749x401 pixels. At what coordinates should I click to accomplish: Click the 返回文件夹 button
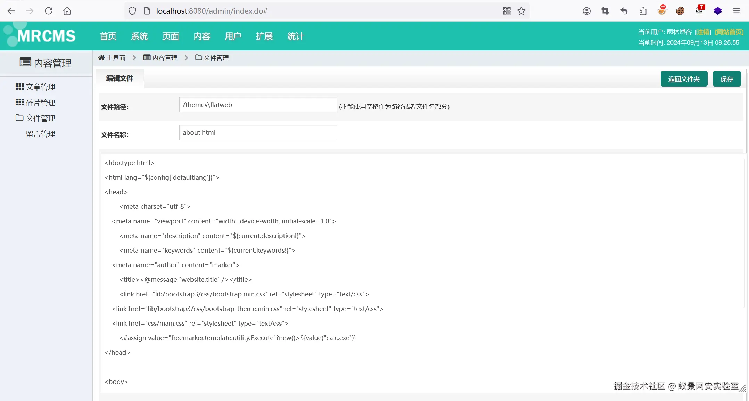pos(684,79)
